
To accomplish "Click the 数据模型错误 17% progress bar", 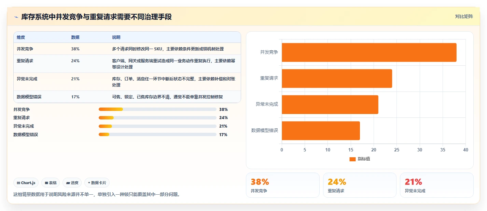I will (x=157, y=134).
